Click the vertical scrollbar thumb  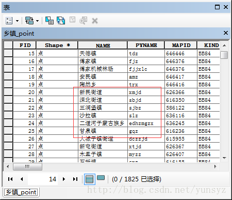coord(224,55)
